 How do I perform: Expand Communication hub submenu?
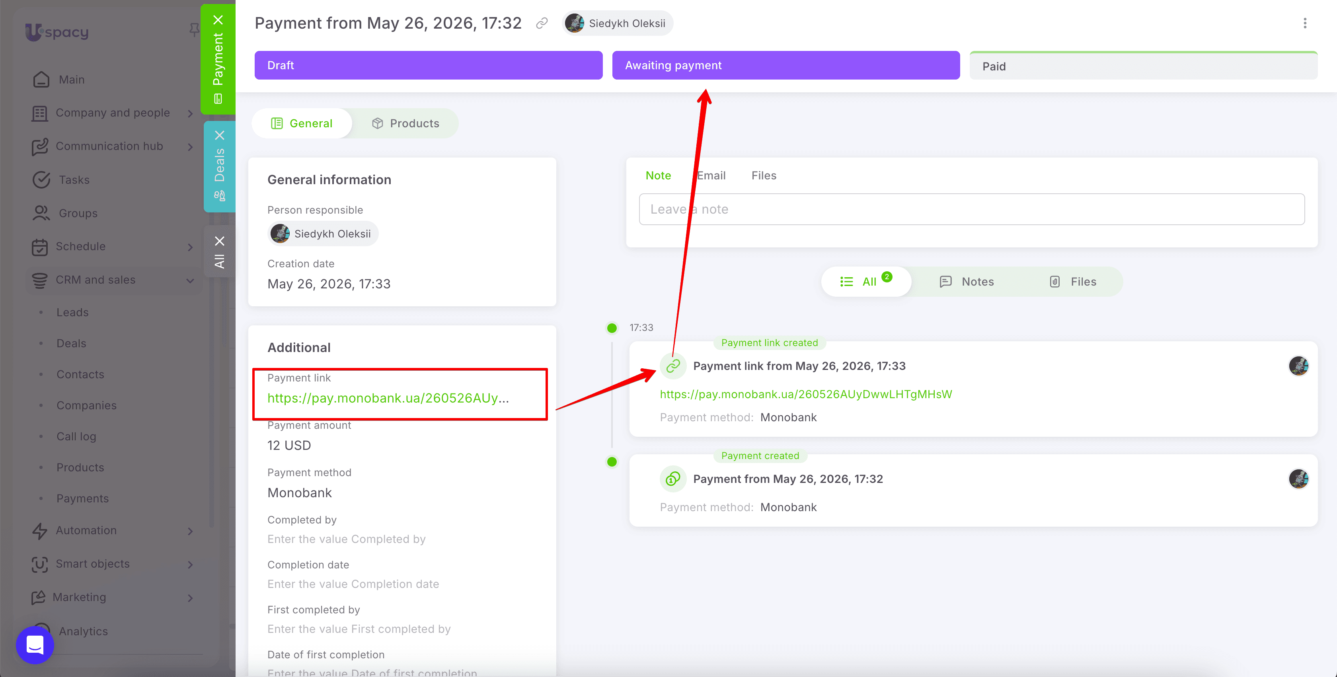[191, 147]
